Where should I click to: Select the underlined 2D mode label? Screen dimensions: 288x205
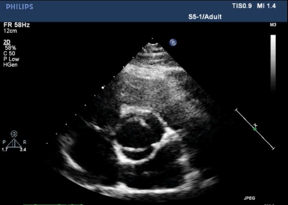point(6,42)
